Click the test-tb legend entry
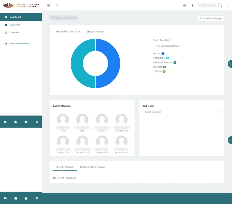This screenshot has height=204, width=232. pyautogui.click(x=159, y=54)
